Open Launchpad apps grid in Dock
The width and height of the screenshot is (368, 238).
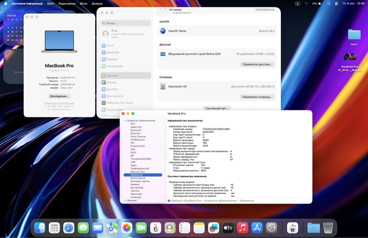click(x=54, y=228)
